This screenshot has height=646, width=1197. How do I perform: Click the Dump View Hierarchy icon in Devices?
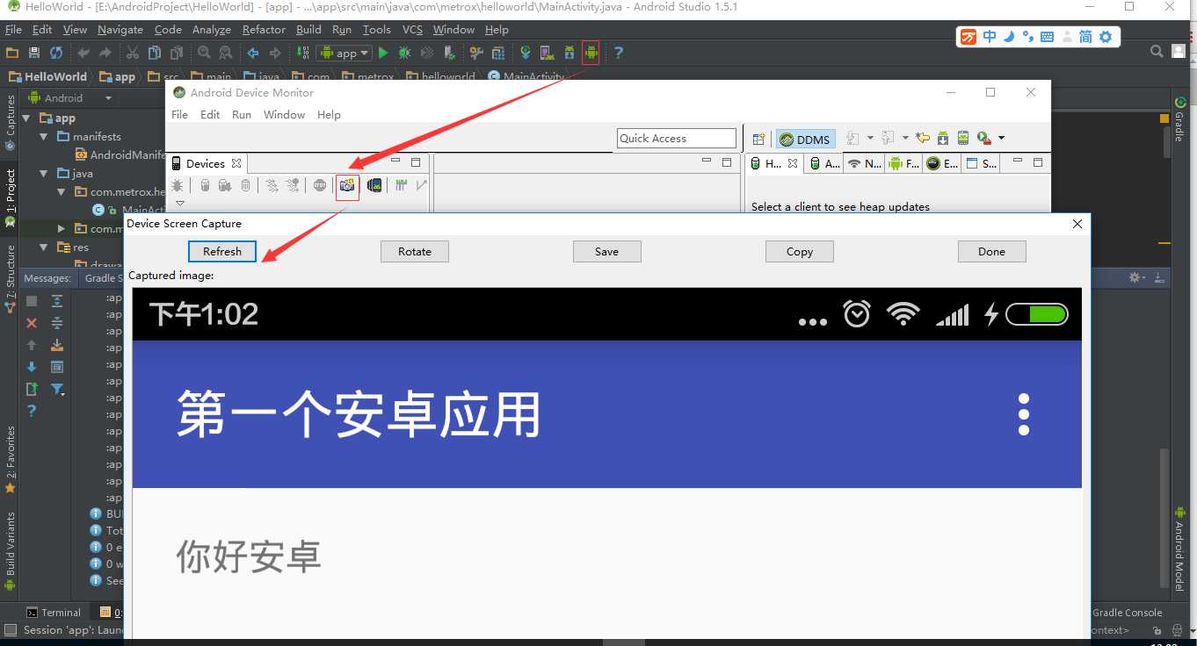(374, 185)
